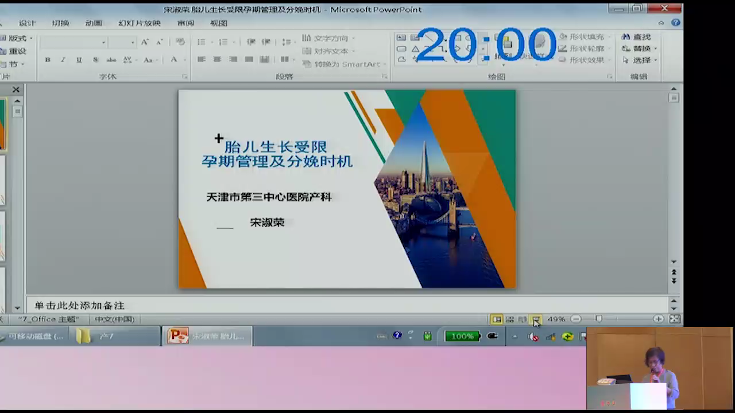Click the fit slide to window icon
The height and width of the screenshot is (413, 735).
point(675,319)
